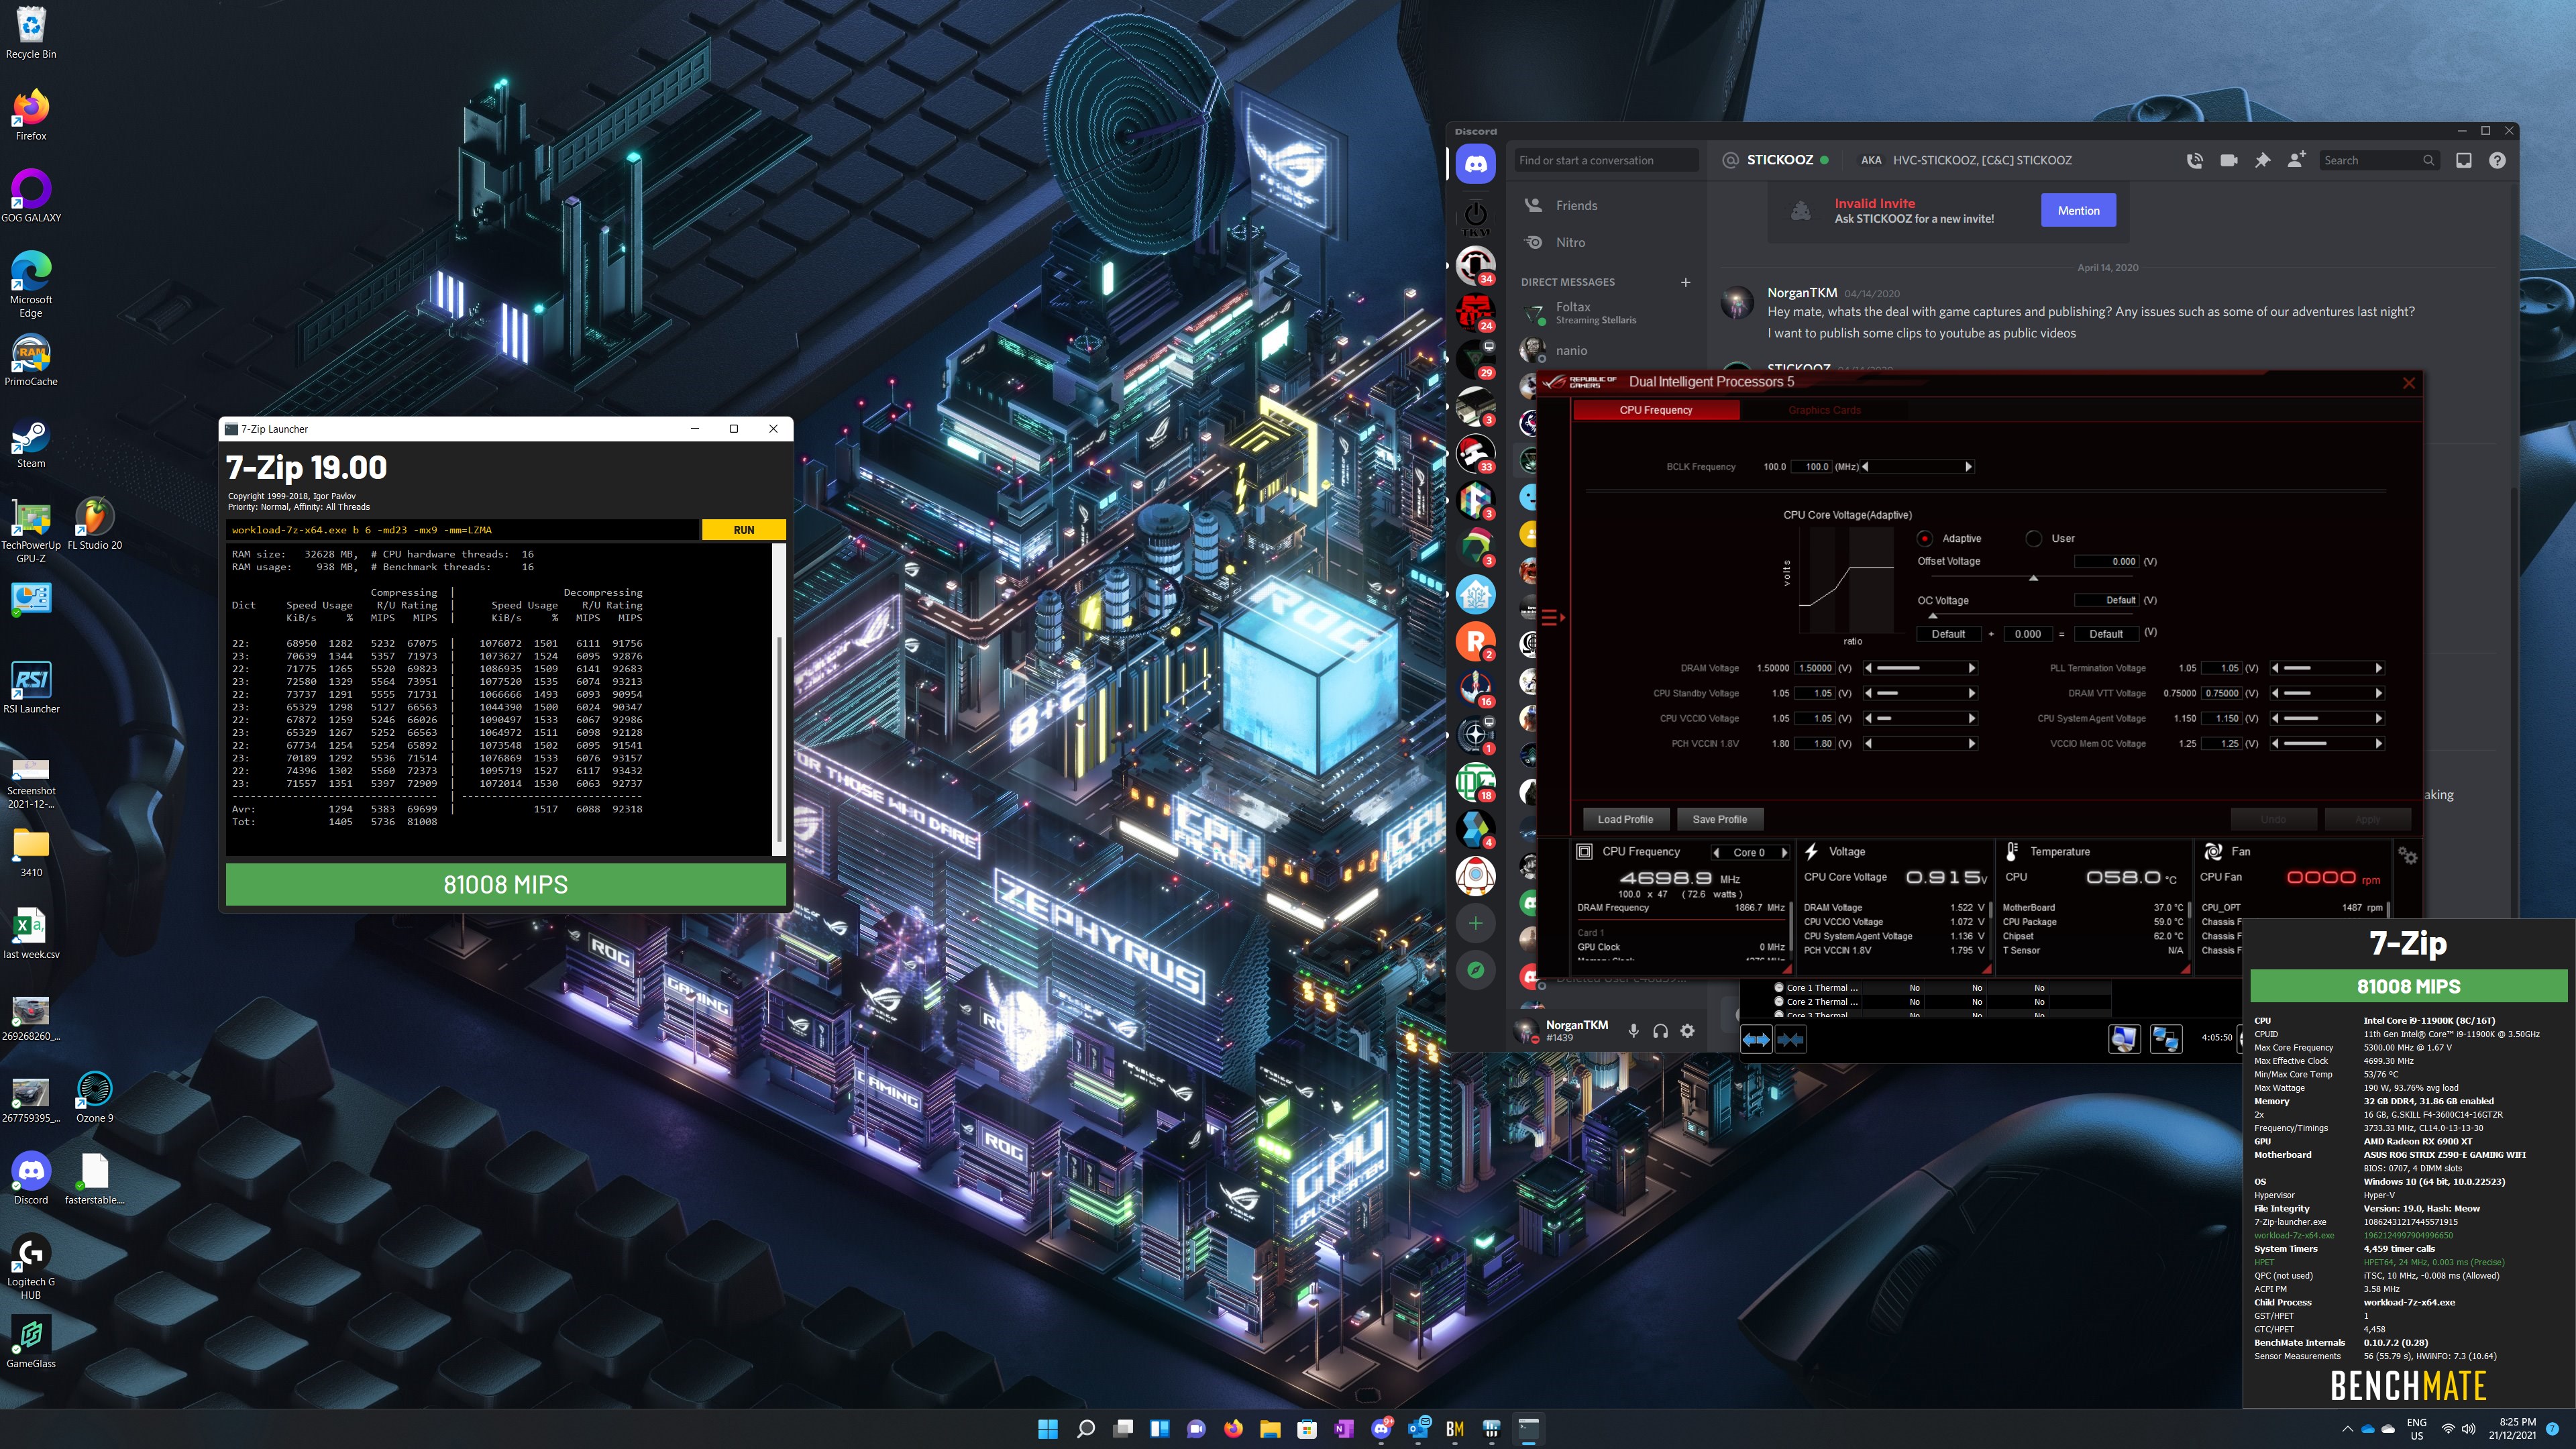The width and height of the screenshot is (2576, 1449).
Task: Open BenchMate from the taskbar
Action: tap(1455, 1429)
